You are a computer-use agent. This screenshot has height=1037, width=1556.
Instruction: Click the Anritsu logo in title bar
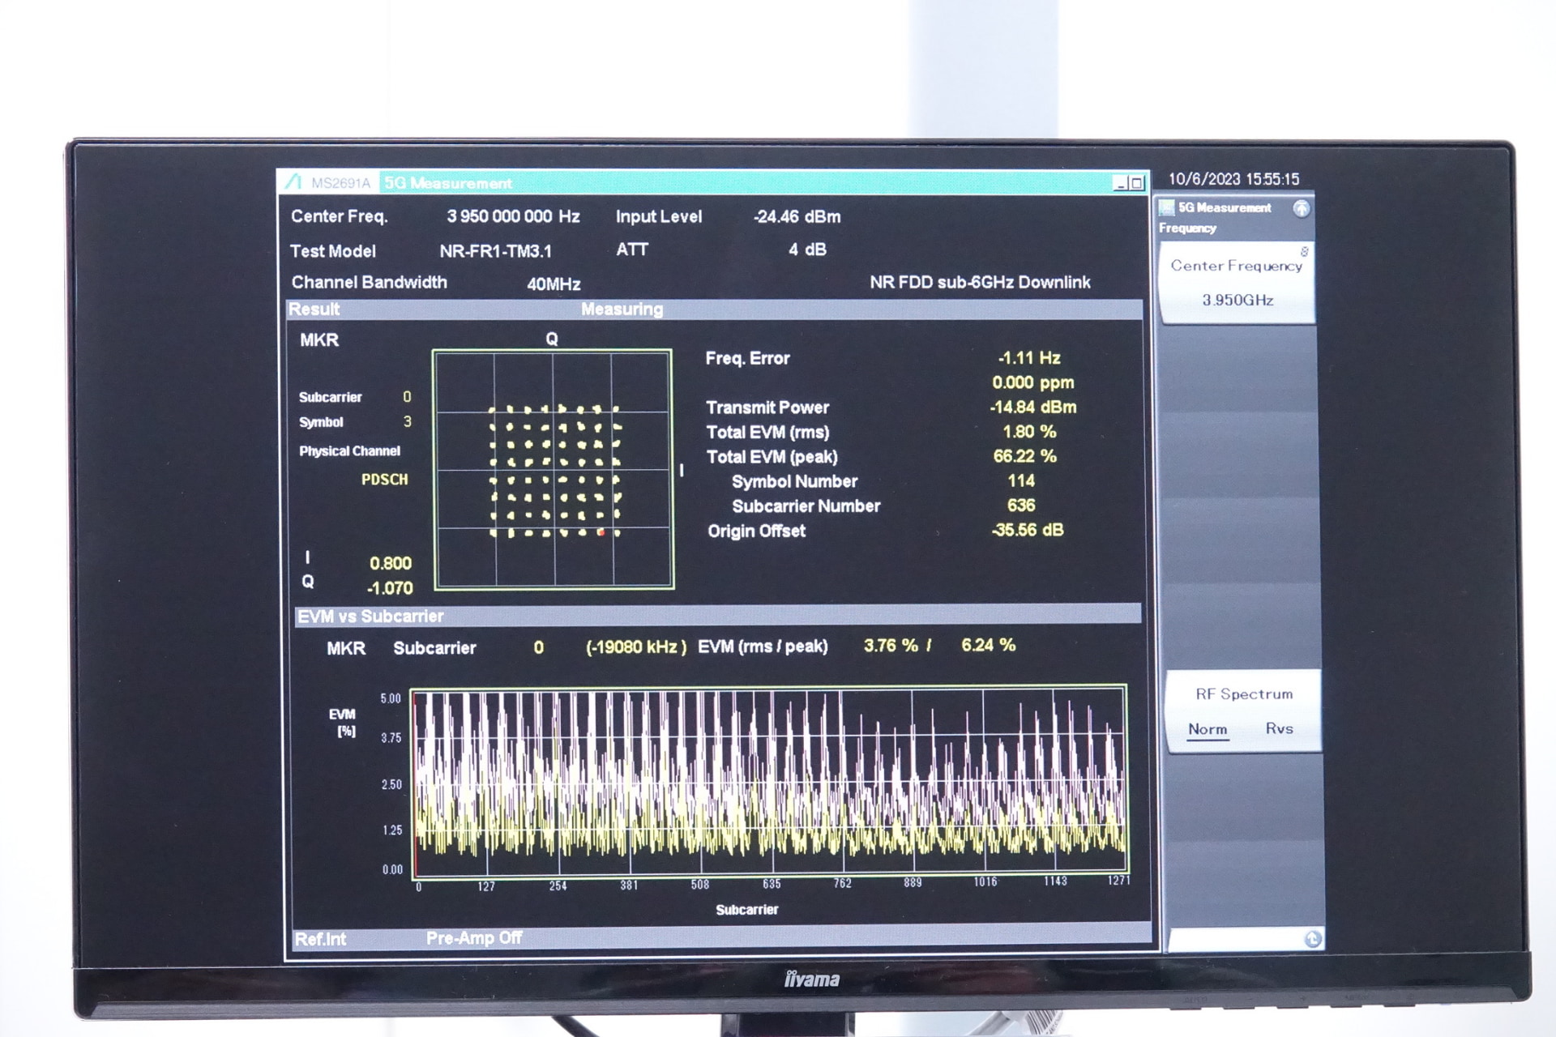click(293, 182)
